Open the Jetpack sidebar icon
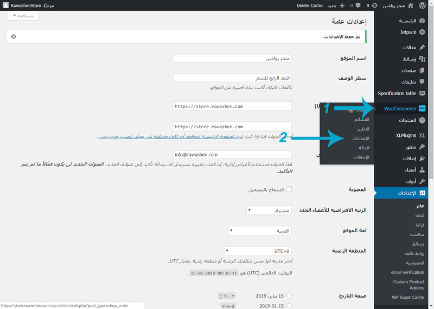 pos(422,32)
